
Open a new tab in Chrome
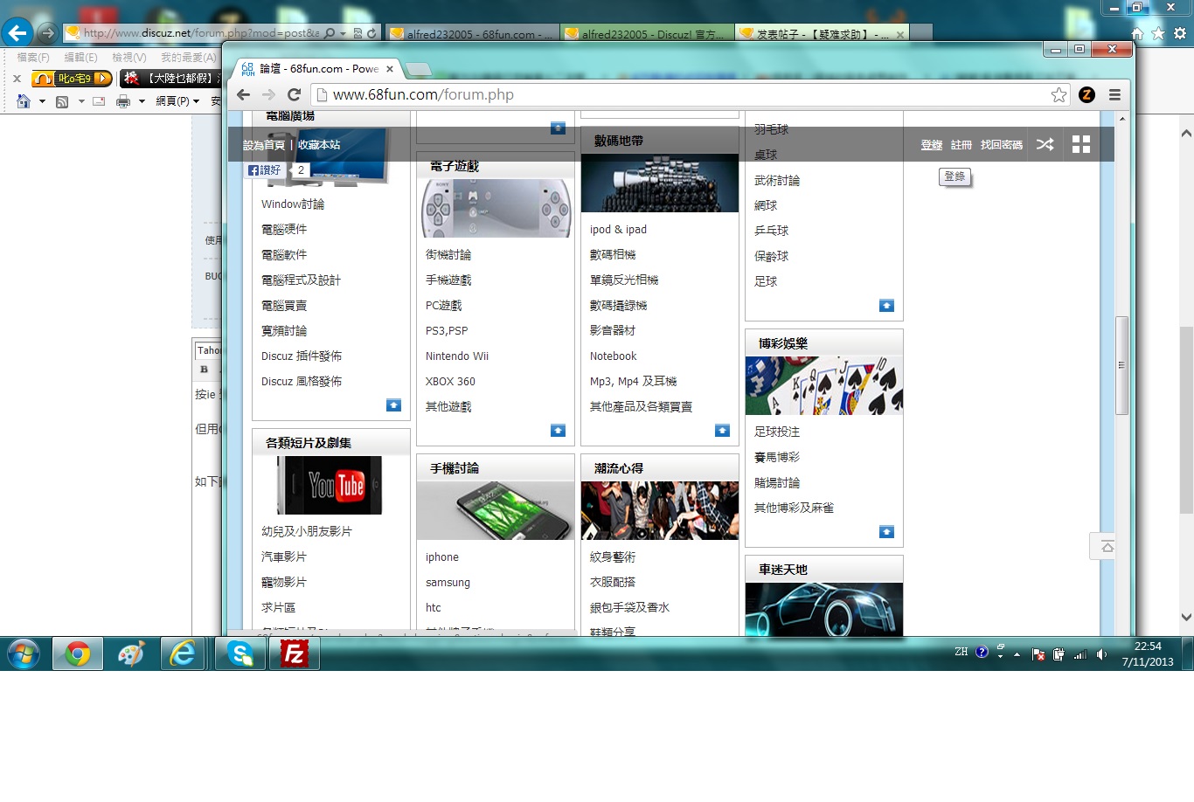419,69
